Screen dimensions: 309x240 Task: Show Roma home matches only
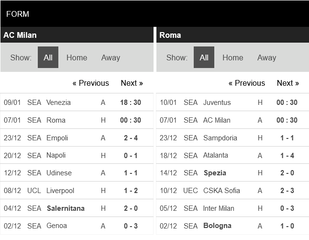coord(232,57)
